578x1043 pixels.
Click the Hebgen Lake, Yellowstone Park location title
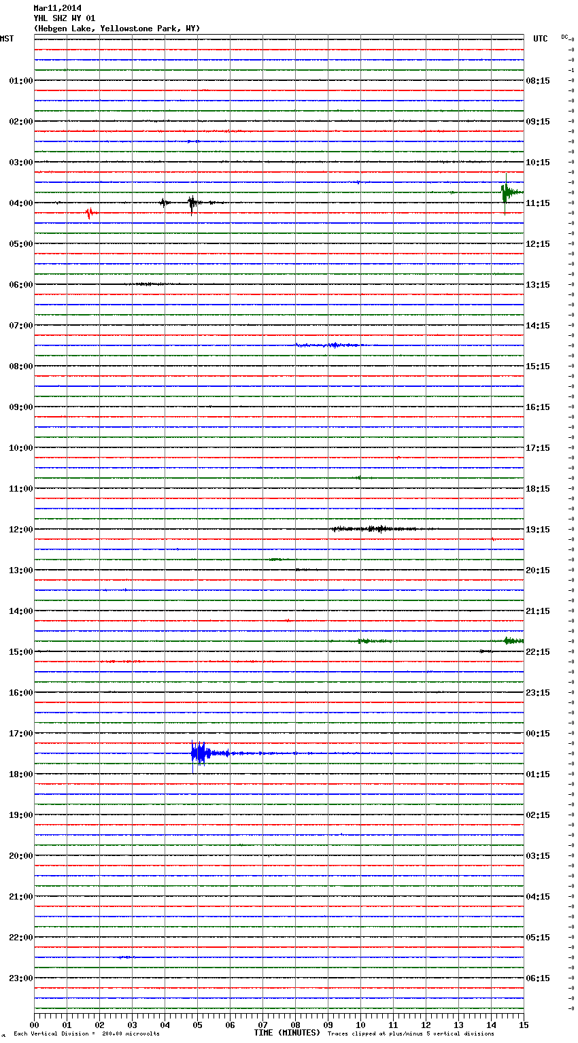pyautogui.click(x=117, y=29)
